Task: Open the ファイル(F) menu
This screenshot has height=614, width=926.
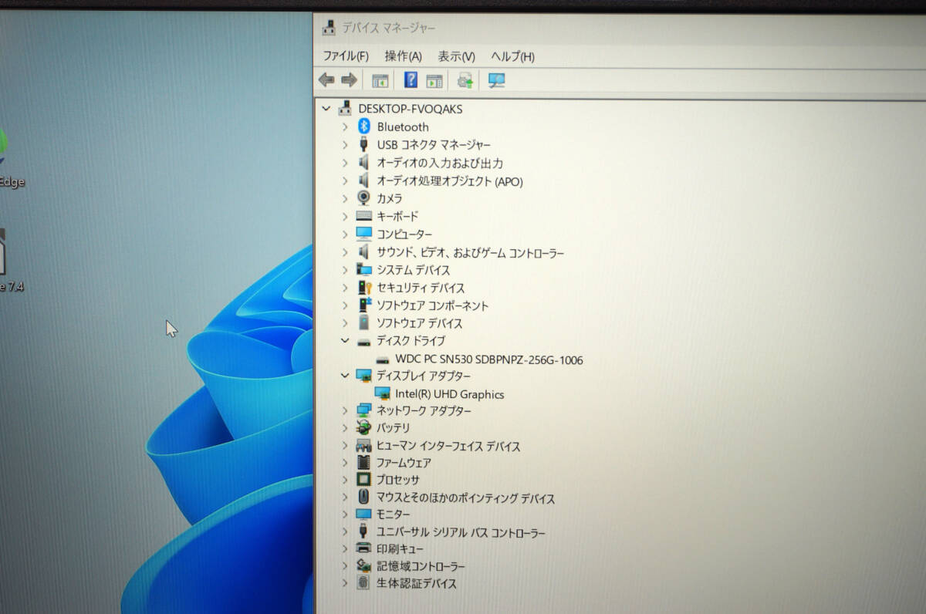Action: 345,56
